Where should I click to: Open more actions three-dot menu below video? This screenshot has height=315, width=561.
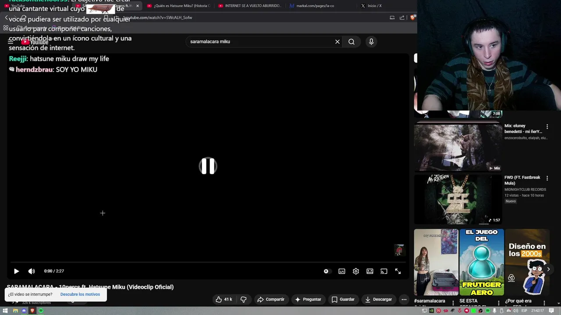[x=404, y=299]
